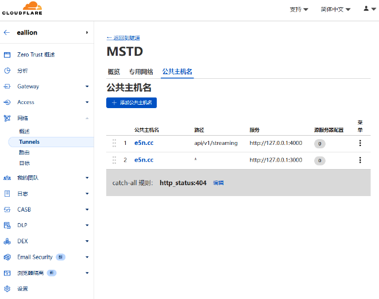Screen dimensions: 379x299
Task: Select Tunnels in the sidebar
Action: pos(51,142)
